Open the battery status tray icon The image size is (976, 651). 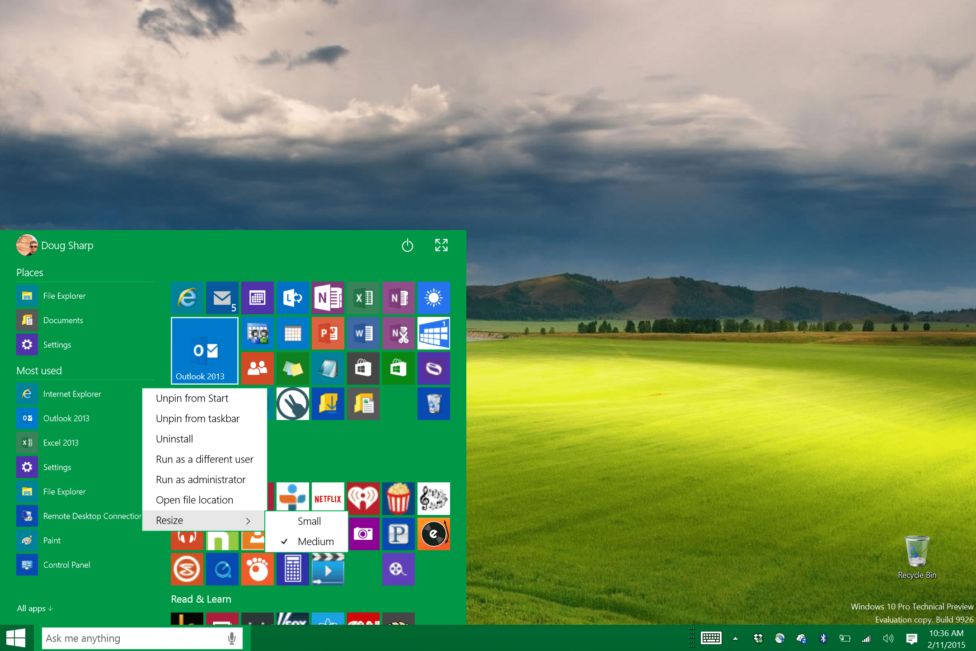[x=845, y=638]
